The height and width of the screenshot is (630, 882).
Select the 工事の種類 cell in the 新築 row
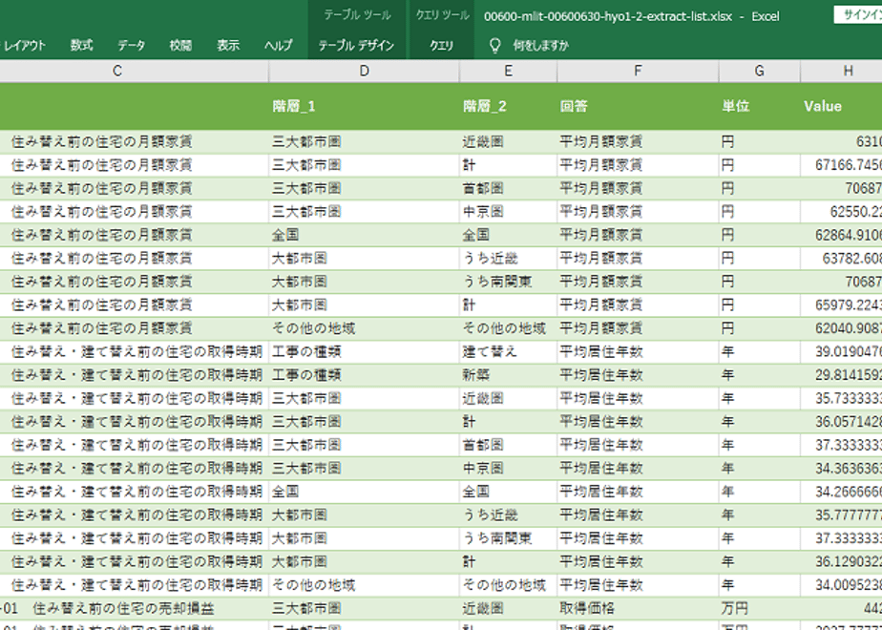click(x=364, y=375)
